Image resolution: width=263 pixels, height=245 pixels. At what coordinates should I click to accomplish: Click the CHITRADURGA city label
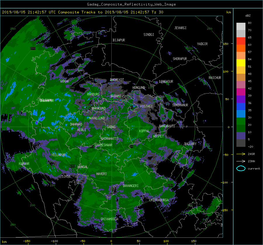[x=159, y=200]
